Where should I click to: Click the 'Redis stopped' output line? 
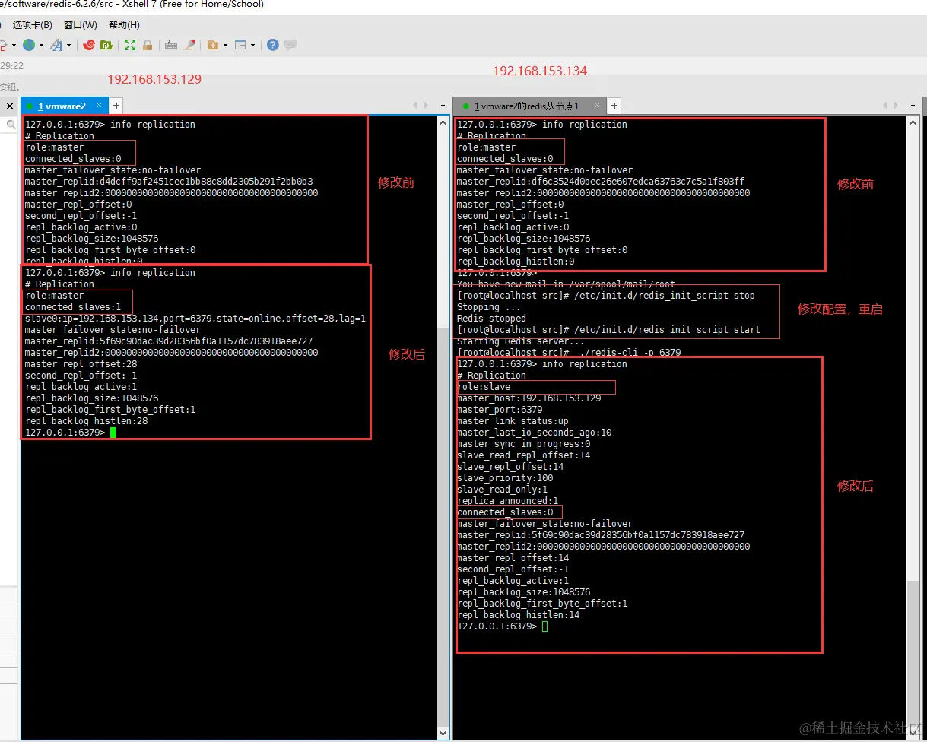coord(491,319)
